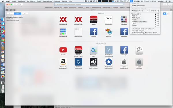Open the Süddeutsche SZ.de favorite
Image resolution: width=173 pixels, height=108 pixels.
109,19
